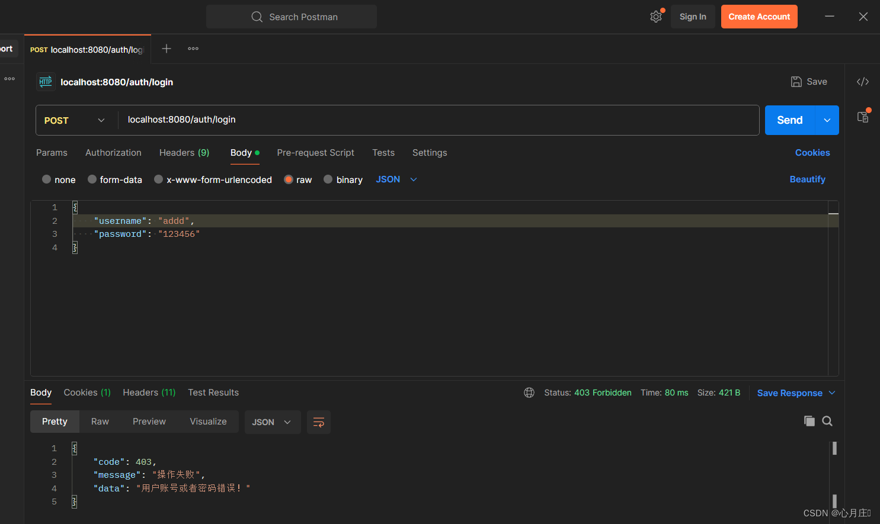This screenshot has width=880, height=524.
Task: Switch response view to Visualize
Action: coord(208,422)
